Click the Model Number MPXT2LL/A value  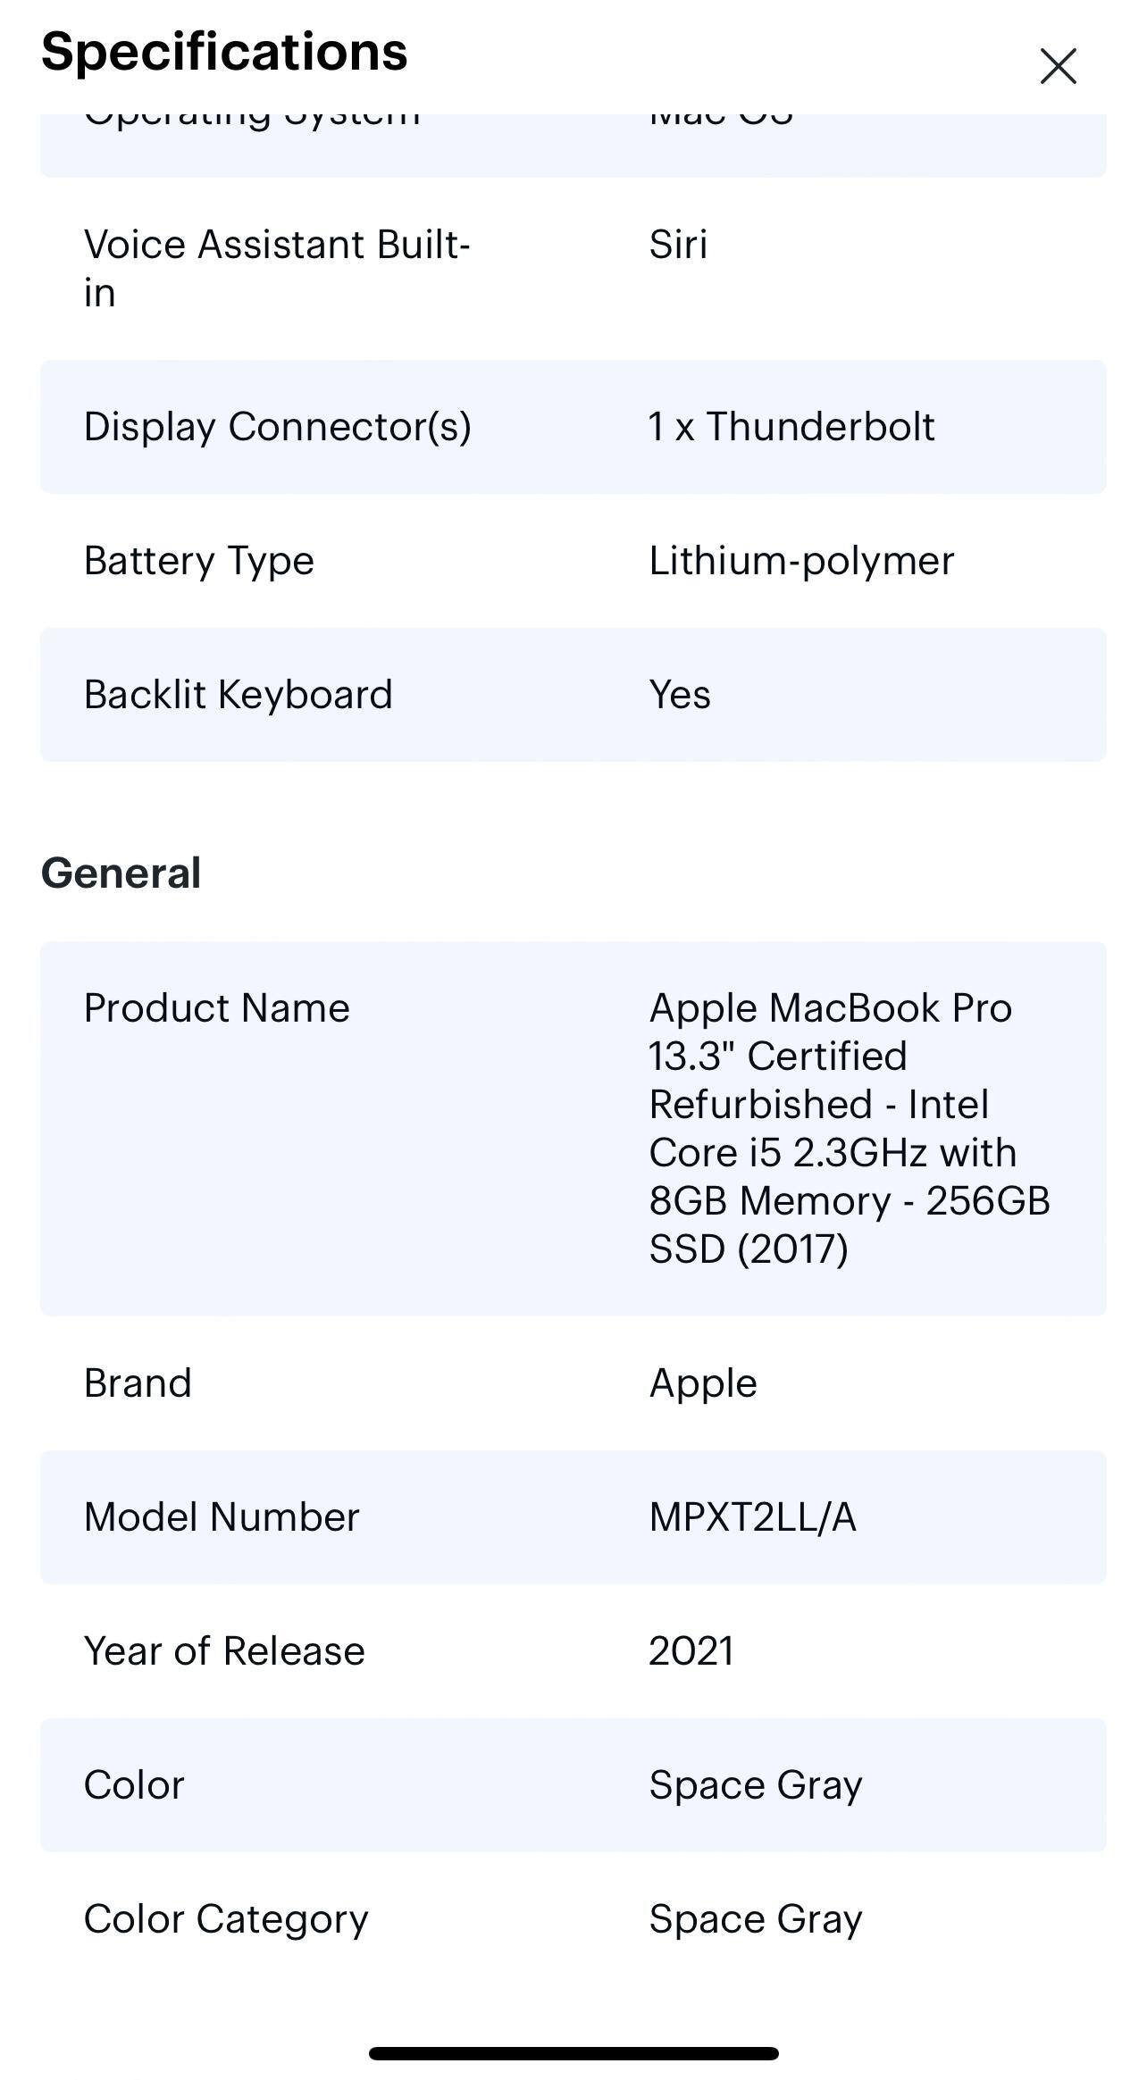coord(752,1516)
